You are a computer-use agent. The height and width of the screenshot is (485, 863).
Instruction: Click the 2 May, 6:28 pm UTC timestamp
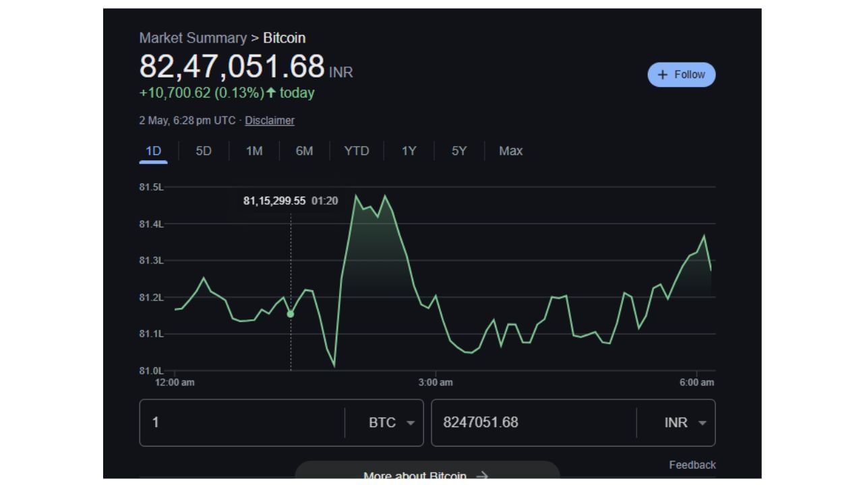click(187, 121)
